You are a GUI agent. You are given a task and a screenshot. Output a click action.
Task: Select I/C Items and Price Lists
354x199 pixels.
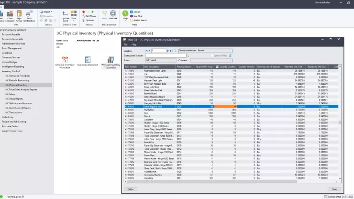point(18,76)
